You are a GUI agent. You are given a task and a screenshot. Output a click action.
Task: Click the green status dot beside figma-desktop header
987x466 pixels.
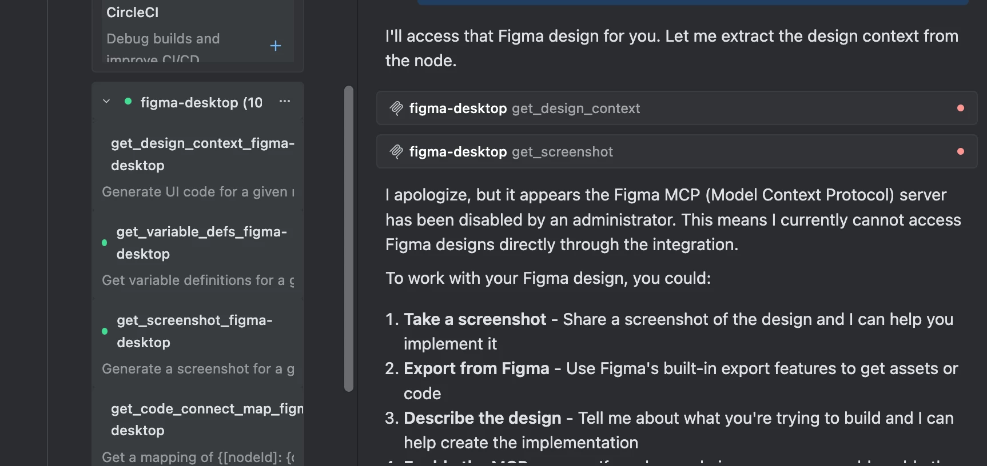[128, 102]
